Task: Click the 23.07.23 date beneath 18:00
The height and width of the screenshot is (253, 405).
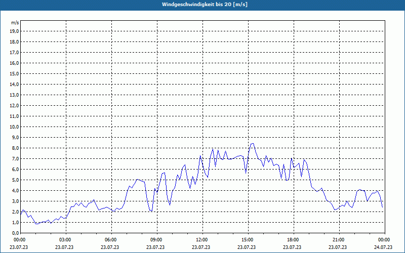Action: click(292, 247)
